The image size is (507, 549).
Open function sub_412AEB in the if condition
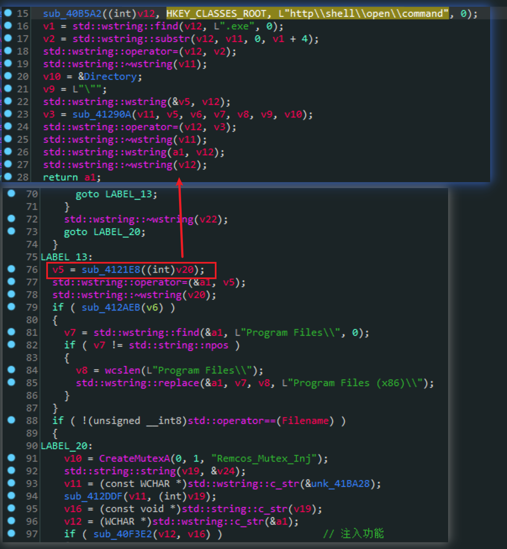(111, 308)
